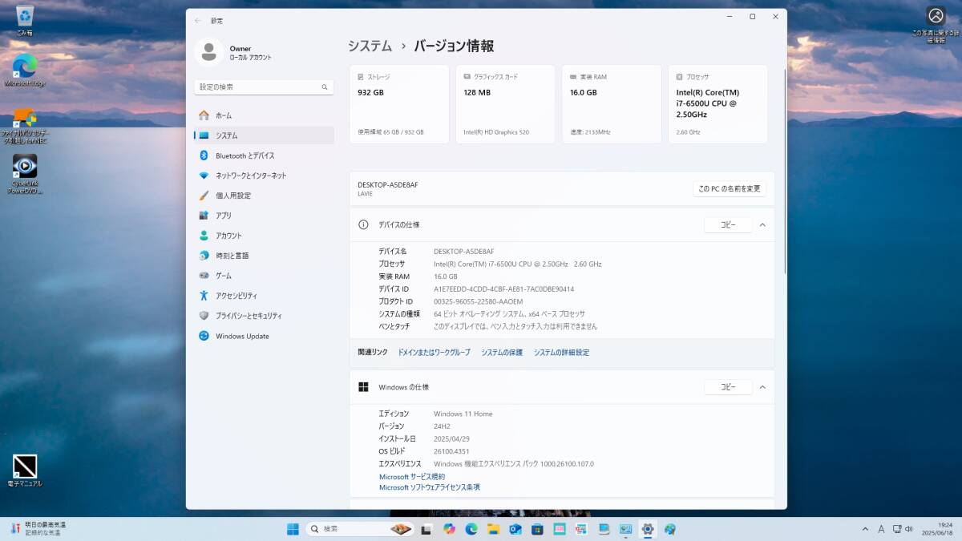Image resolution: width=962 pixels, height=541 pixels.
Task: Click inside the 設定の検索 search box
Action: 264,87
